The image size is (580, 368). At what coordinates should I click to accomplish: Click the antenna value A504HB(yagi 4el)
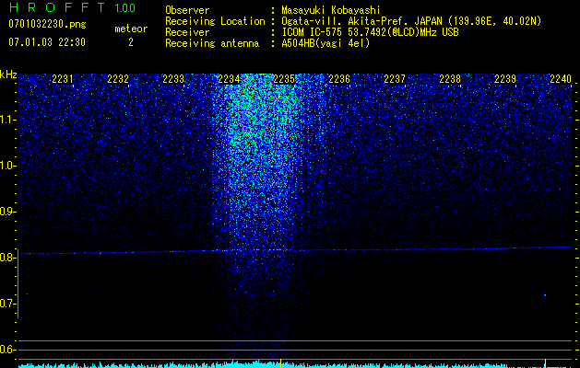326,43
